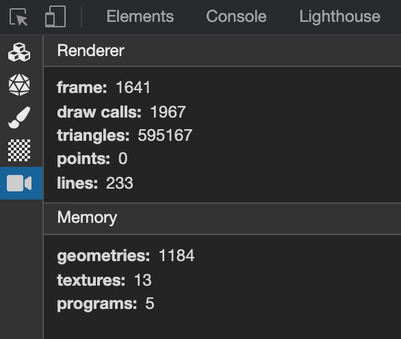This screenshot has width=401, height=339.
Task: Select the frame value 1641
Action: (133, 87)
